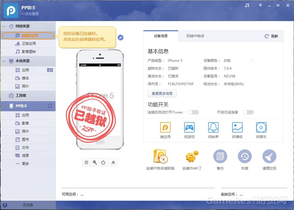Collapse the PP助手 device section
294x210 pixels.
coord(3,106)
